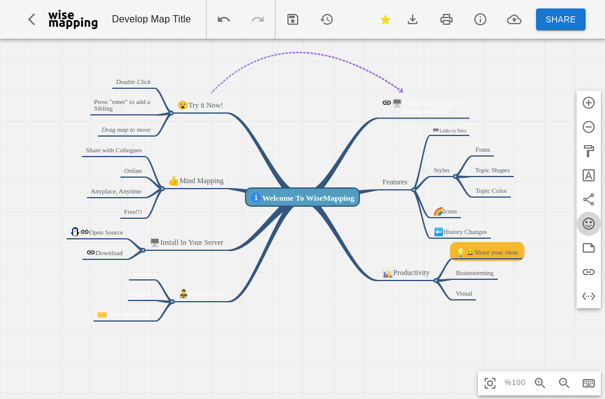
Task: Click the %100 zoom level text
Action: [515, 383]
